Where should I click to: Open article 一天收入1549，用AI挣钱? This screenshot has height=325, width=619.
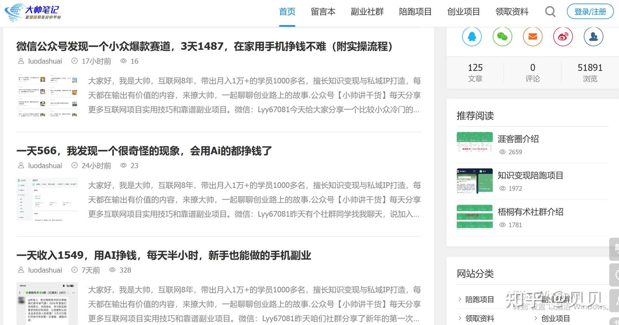164,255
